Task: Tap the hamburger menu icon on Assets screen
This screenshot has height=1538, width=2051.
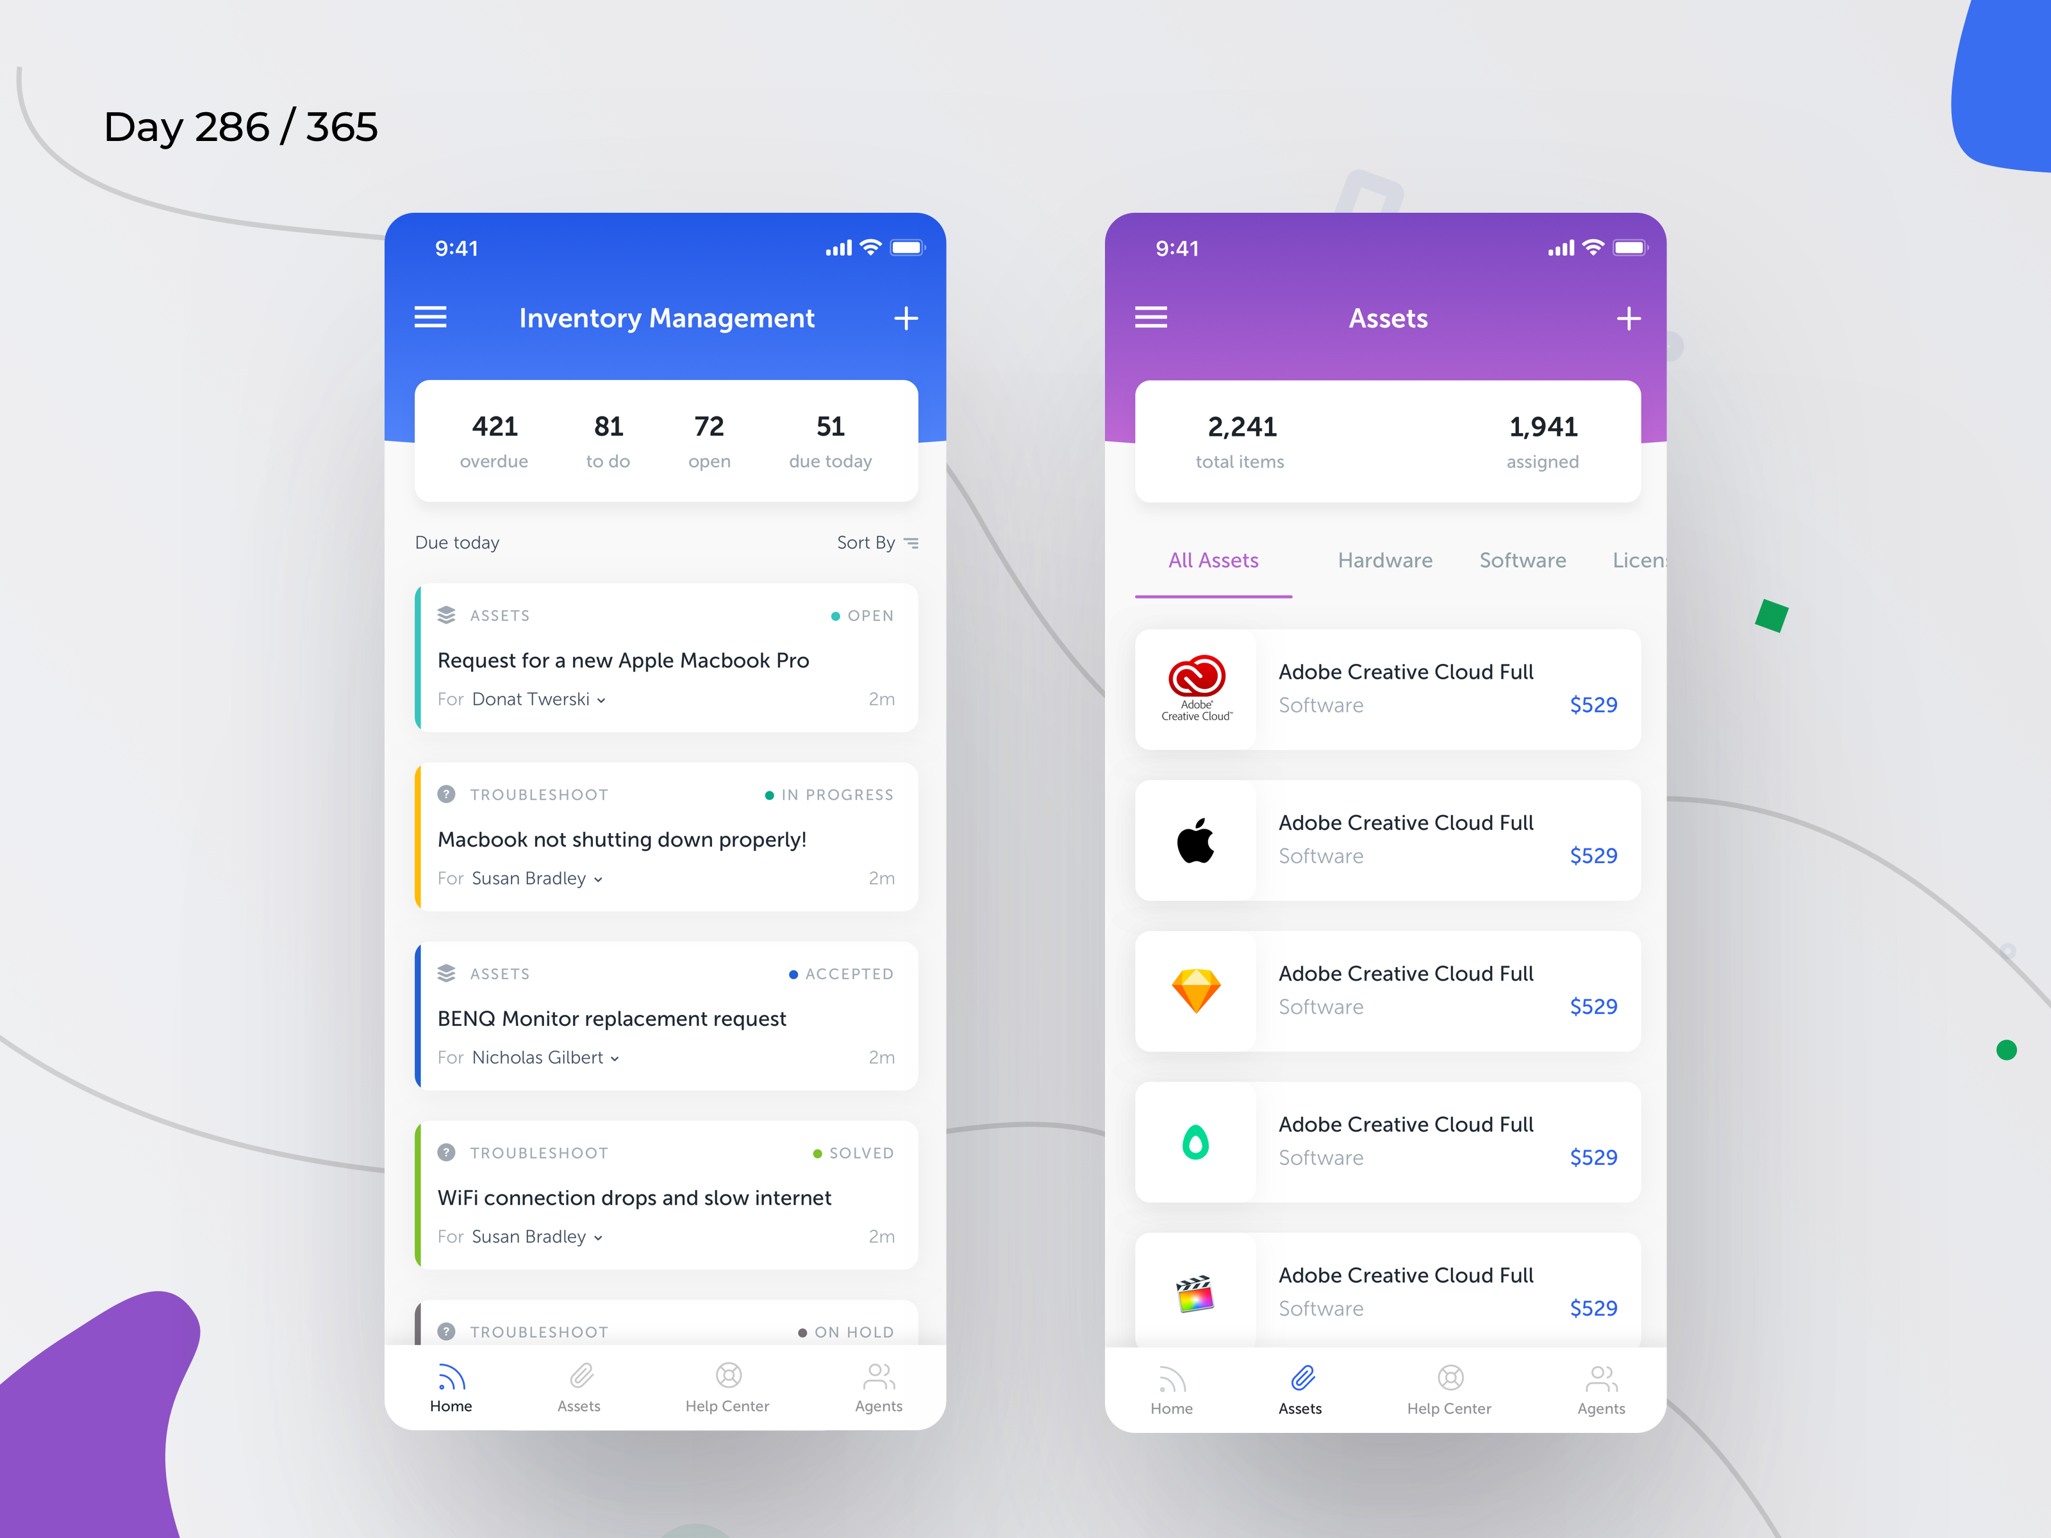Action: tap(1152, 320)
